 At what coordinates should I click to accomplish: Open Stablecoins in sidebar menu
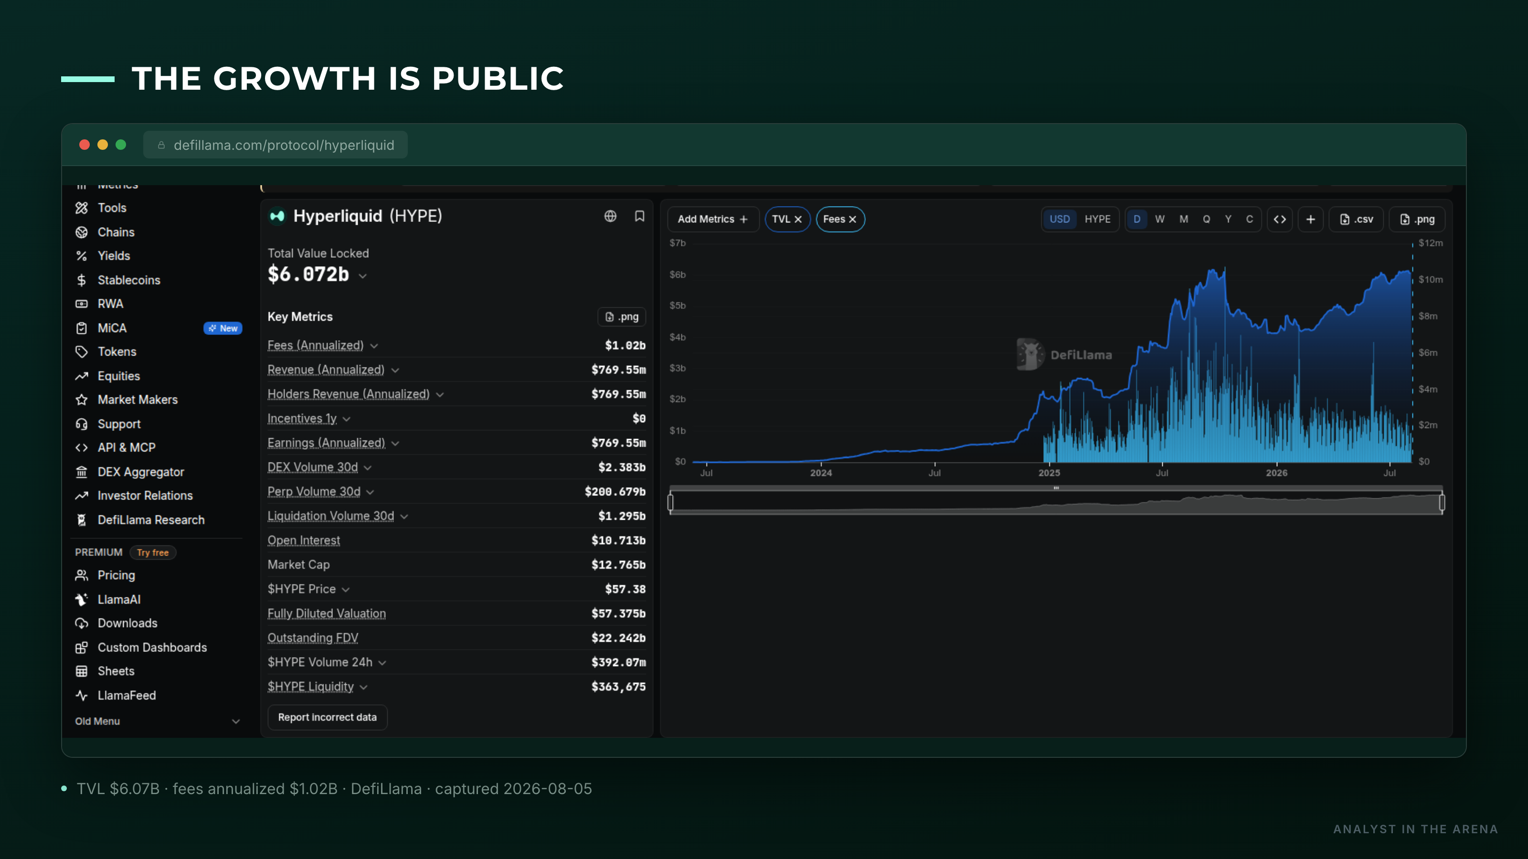[129, 280]
